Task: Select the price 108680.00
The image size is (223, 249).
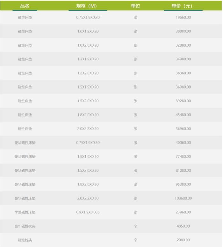Action: (x=183, y=198)
